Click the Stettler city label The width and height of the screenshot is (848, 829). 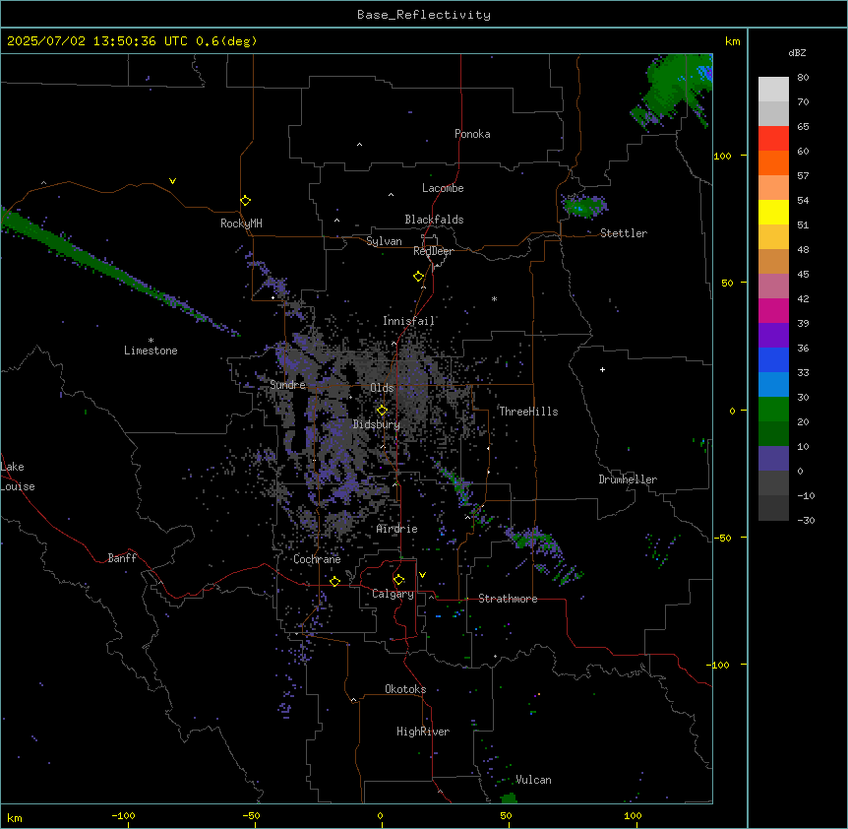click(624, 233)
